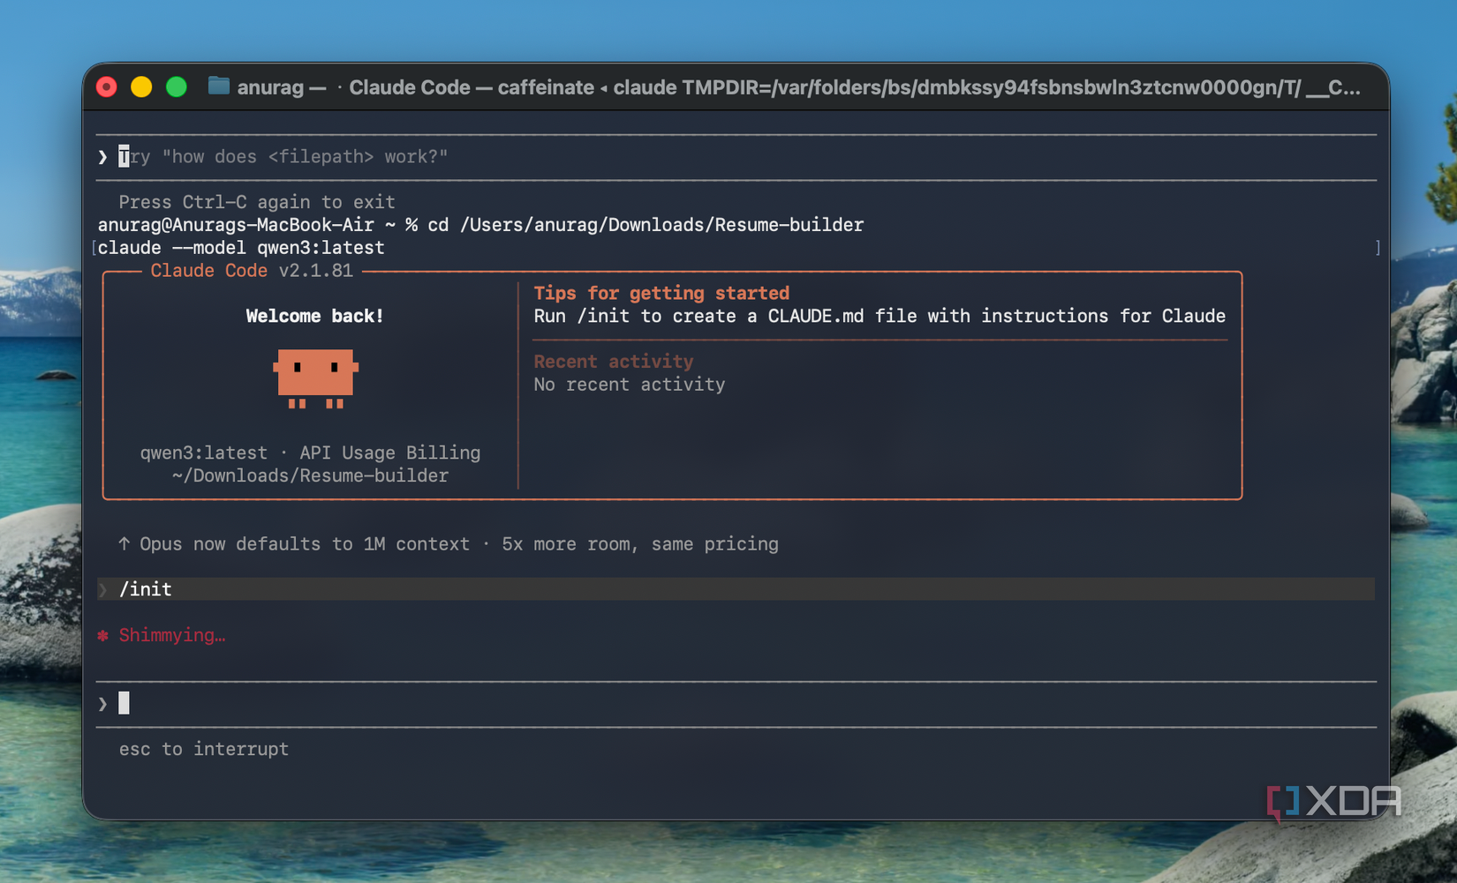Click the up arrow before Opus notice

124,544
